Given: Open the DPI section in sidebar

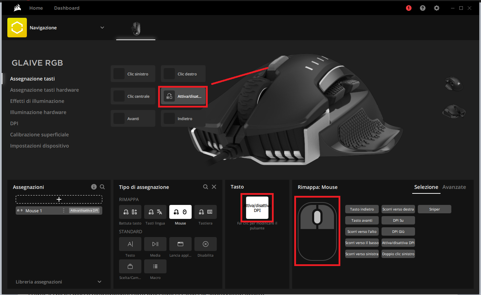Looking at the screenshot, I should [x=14, y=124].
